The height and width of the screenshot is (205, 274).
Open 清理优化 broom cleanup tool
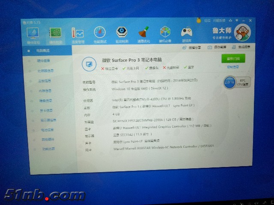click(144, 35)
